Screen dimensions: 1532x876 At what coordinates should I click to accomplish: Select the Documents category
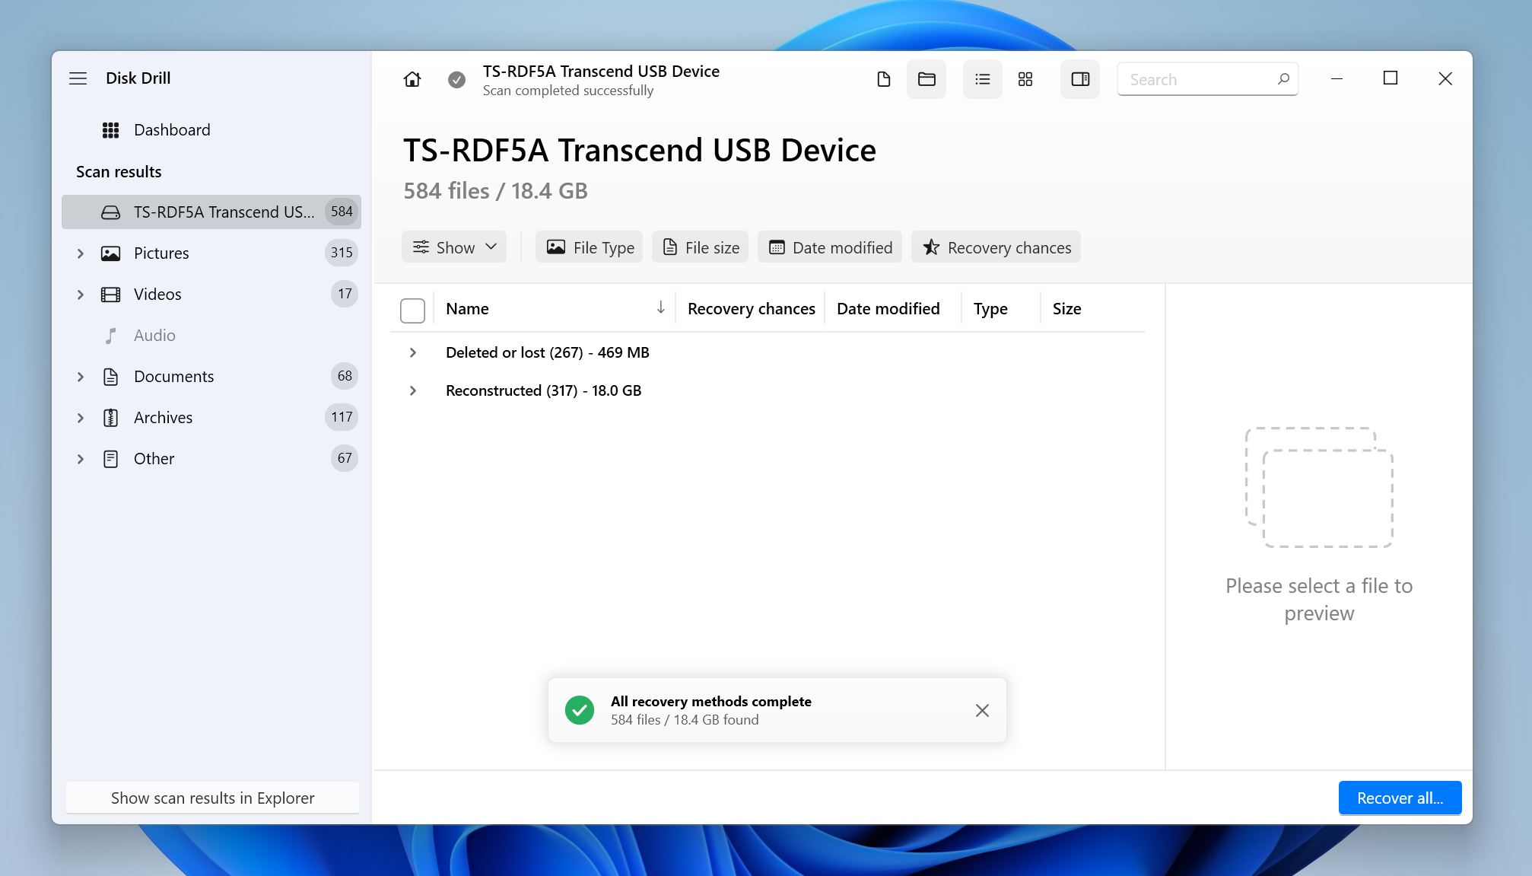(x=173, y=376)
